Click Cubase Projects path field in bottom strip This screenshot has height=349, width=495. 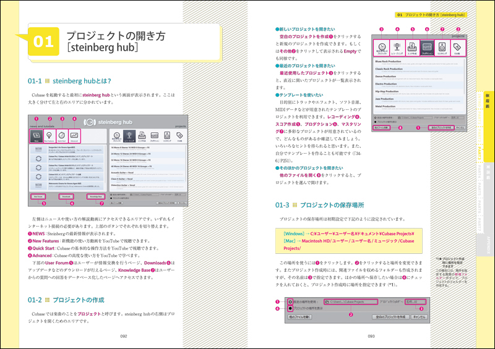point(351,301)
